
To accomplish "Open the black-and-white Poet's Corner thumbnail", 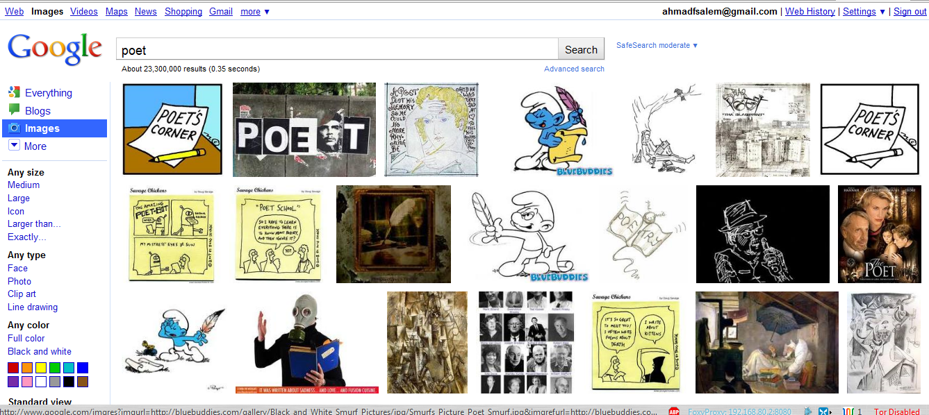I will coord(870,130).
